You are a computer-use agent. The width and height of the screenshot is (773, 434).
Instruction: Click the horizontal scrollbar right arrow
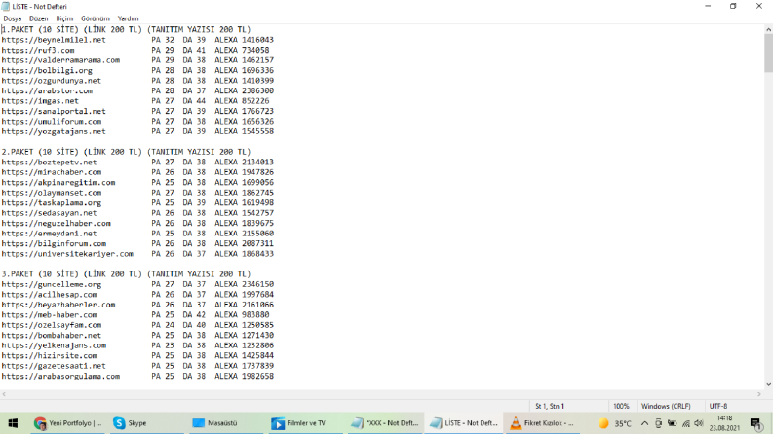pyautogui.click(x=759, y=394)
